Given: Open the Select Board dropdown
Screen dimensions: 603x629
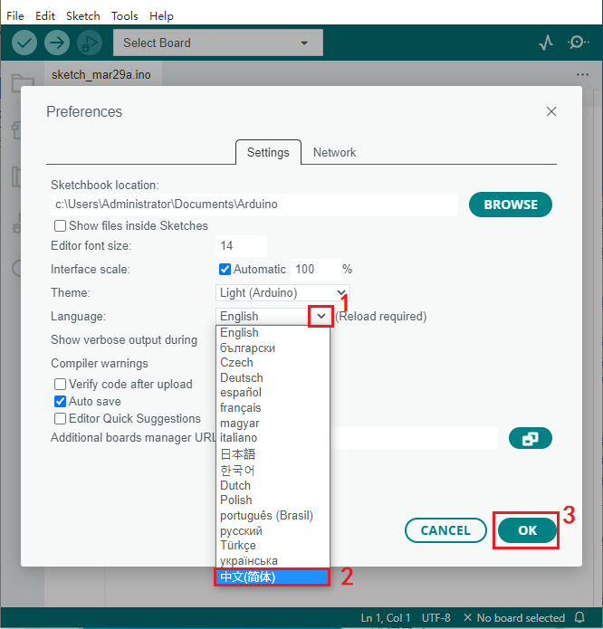Looking at the screenshot, I should pos(218,43).
